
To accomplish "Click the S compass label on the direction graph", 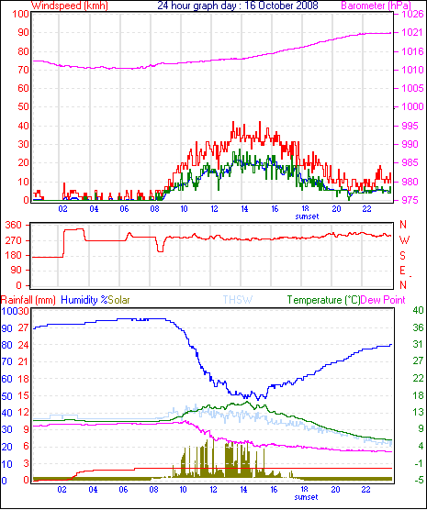I will [403, 256].
